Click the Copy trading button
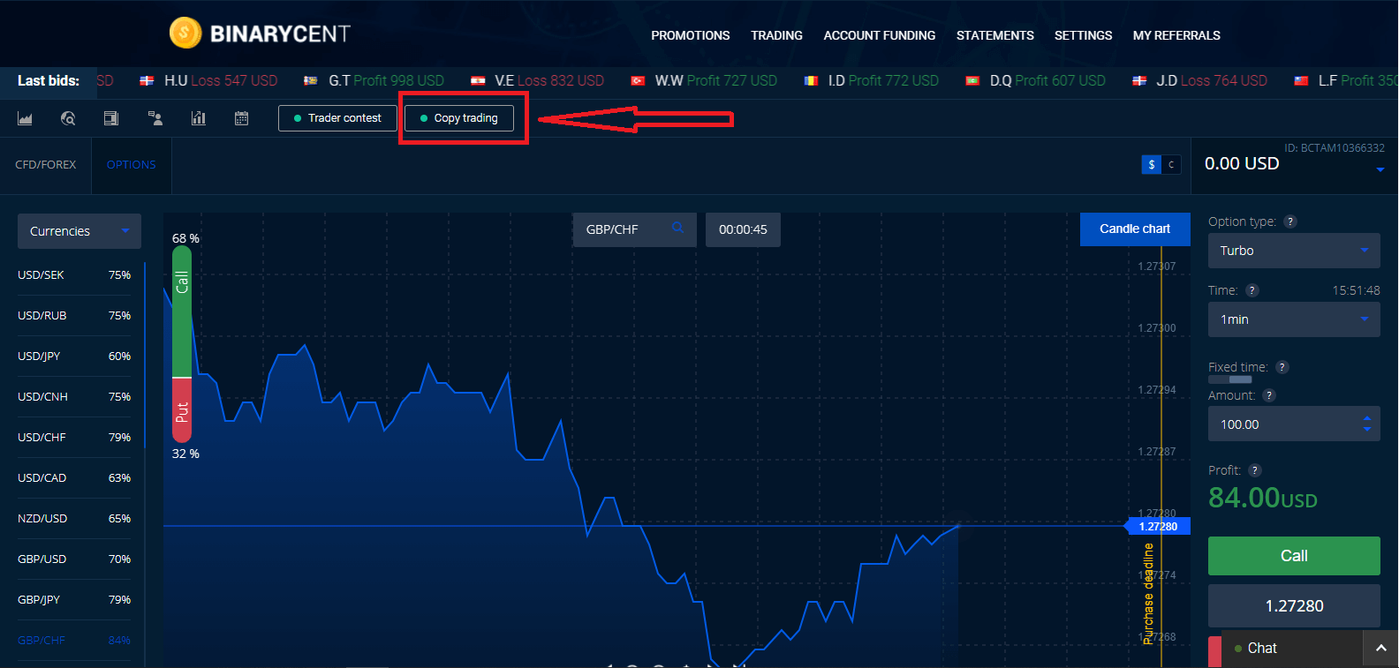Image resolution: width=1399 pixels, height=668 pixels. (459, 118)
